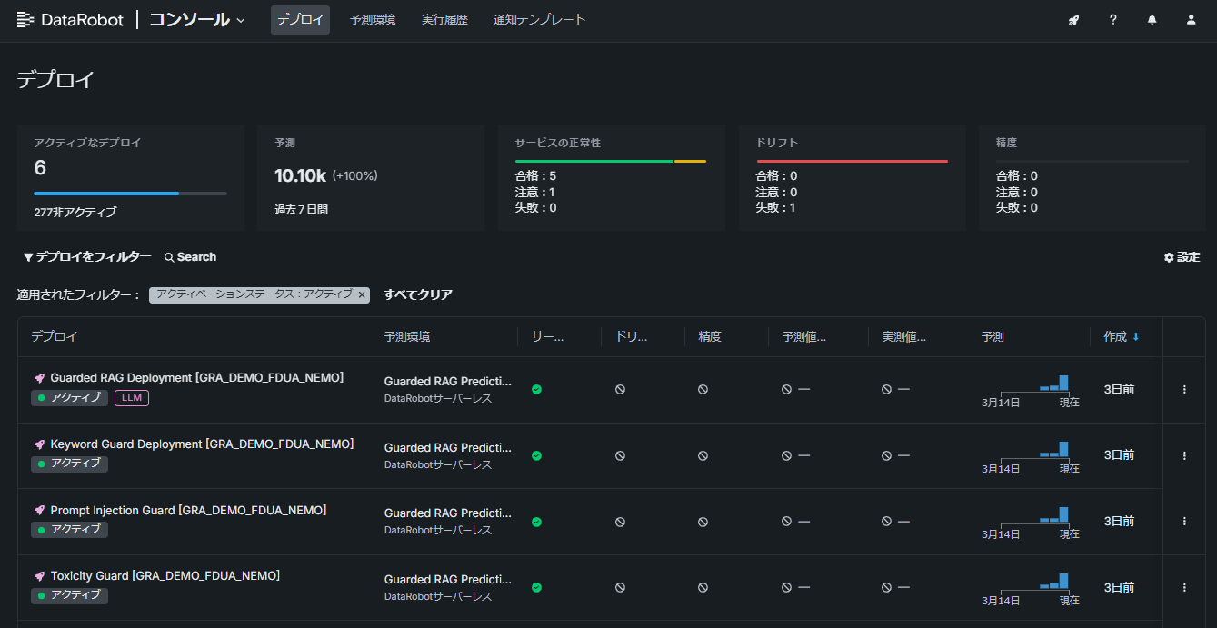Click the DataRobot logo icon
Image resolution: width=1217 pixels, height=628 pixels.
pos(25,19)
